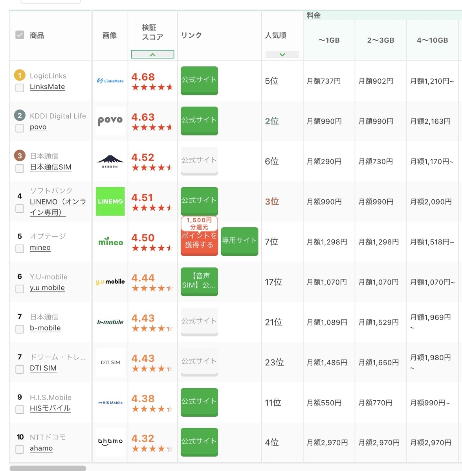
Task: Click the horizontal table scrollbar
Action: tap(48, 468)
